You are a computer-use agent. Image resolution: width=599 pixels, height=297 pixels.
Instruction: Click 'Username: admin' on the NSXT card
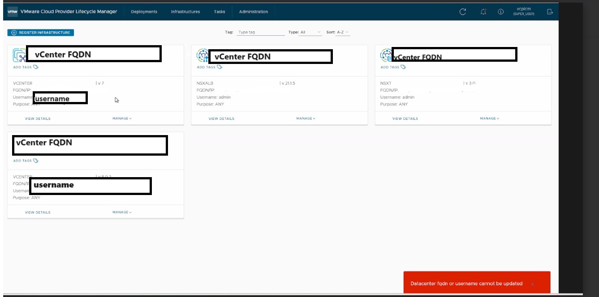click(397, 97)
